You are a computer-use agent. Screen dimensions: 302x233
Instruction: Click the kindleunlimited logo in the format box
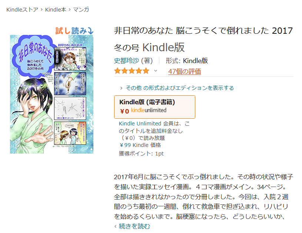(x=149, y=110)
